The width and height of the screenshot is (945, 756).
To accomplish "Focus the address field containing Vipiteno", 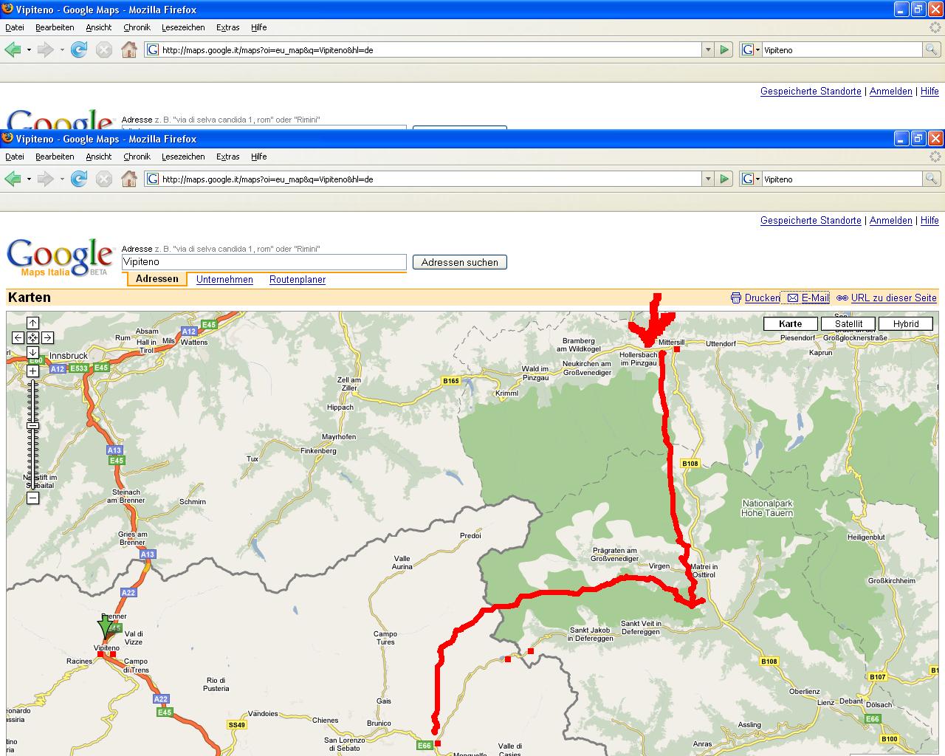I will [264, 262].
